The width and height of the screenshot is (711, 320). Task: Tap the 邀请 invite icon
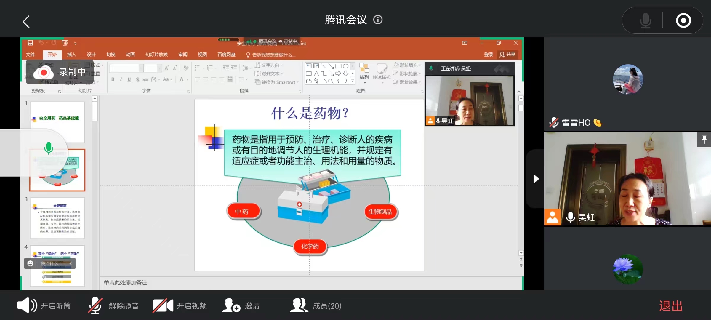tap(231, 305)
